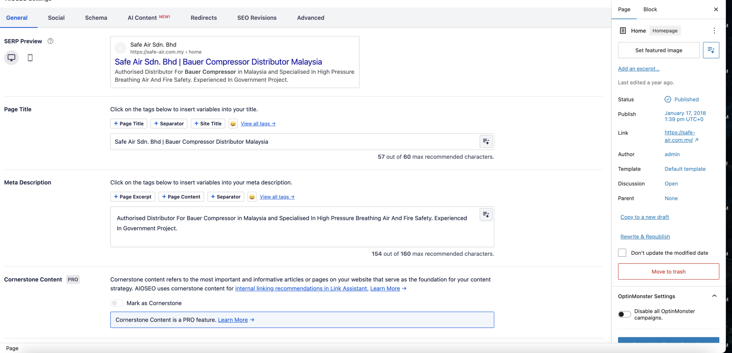Insert Separator tag into page title
The height and width of the screenshot is (353, 732).
point(169,124)
